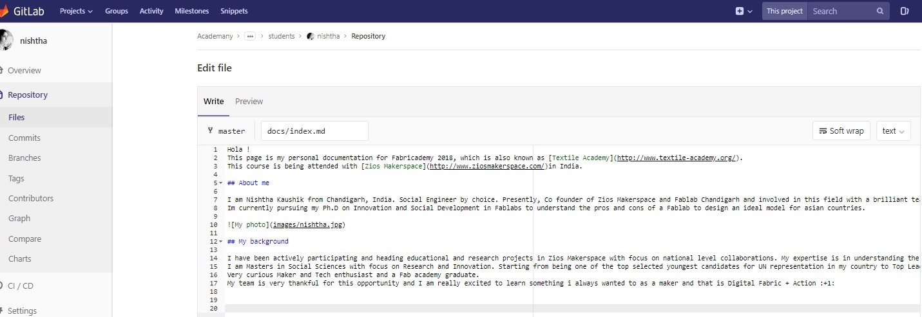Switch to the Write tab
Screen dimensions: 922x317
[214, 101]
